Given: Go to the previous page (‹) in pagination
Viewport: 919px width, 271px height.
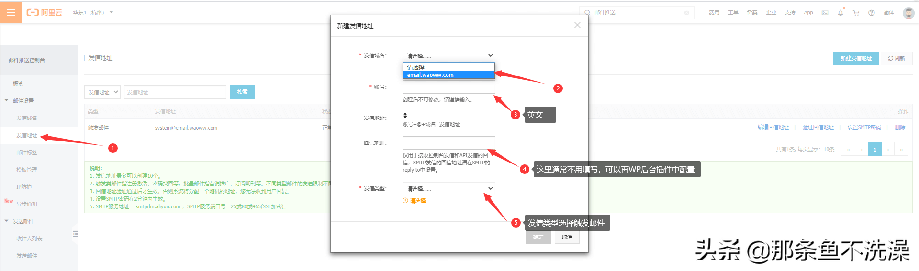Looking at the screenshot, I should pos(862,149).
